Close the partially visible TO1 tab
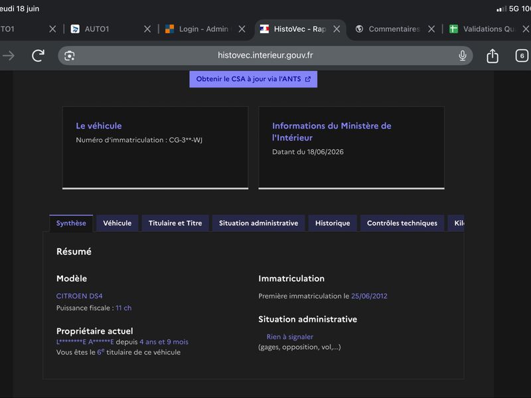Screen dimensions: 531x398 52,29
